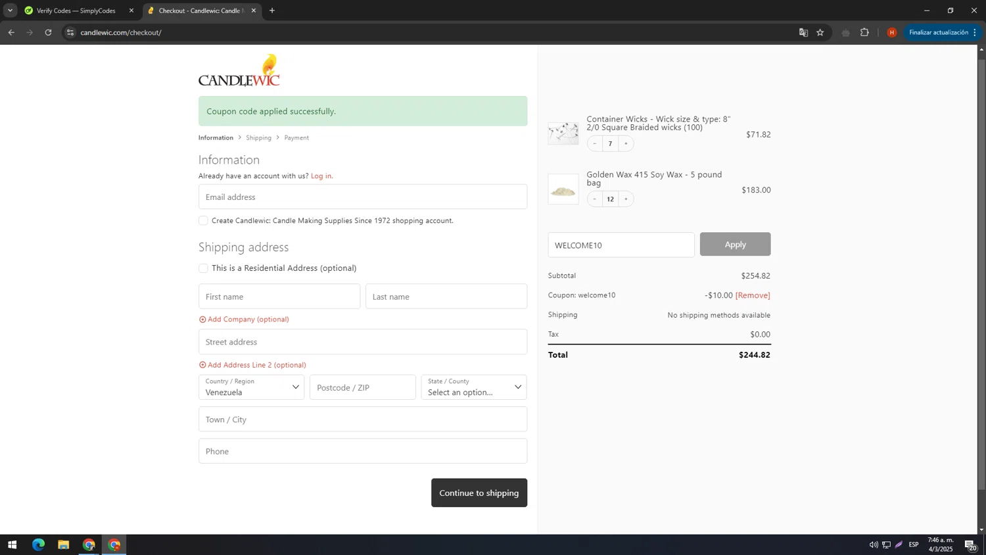Screen dimensions: 986x555
Task: Focus the First name field
Action: coord(279,297)
